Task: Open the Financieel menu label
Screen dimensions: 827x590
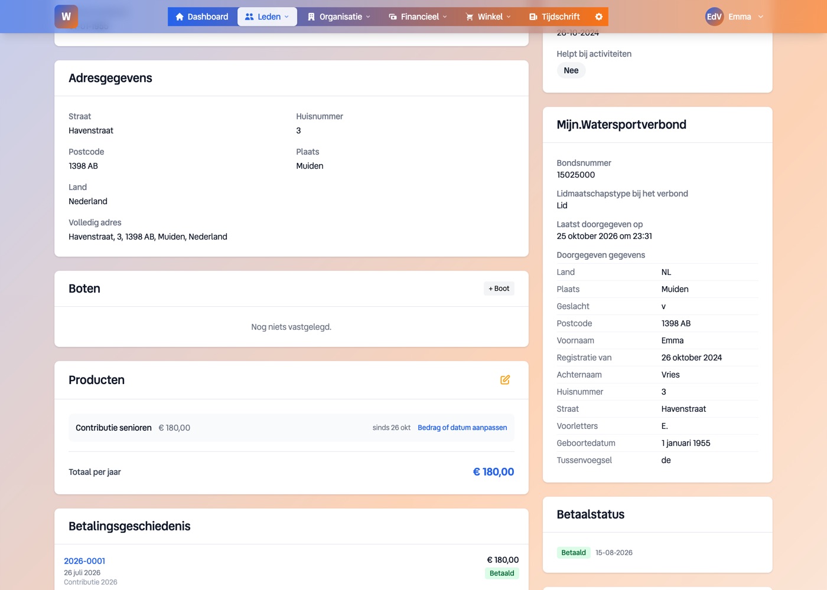Action: point(420,17)
